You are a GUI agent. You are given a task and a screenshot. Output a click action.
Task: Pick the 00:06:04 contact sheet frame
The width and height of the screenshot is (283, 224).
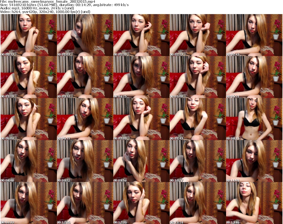[29, 119]
